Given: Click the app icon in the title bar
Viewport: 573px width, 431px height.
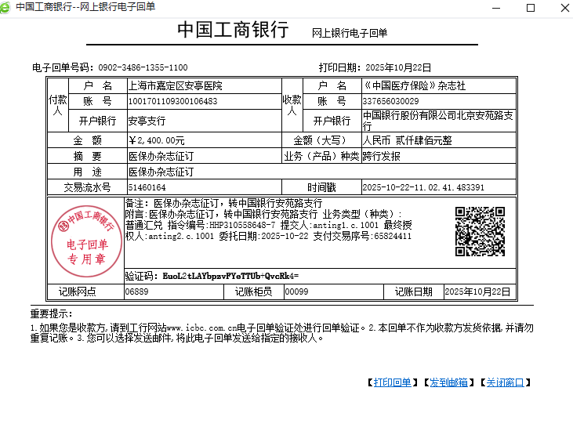Looking at the screenshot, I should click(x=7, y=7).
